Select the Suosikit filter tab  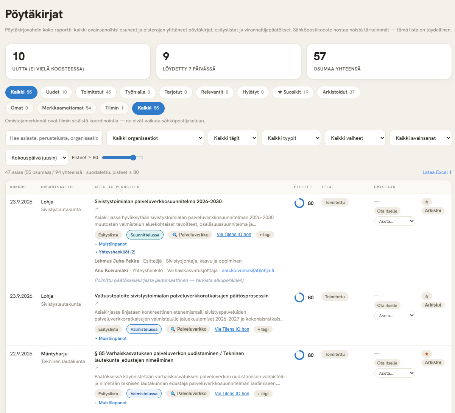coord(293,92)
